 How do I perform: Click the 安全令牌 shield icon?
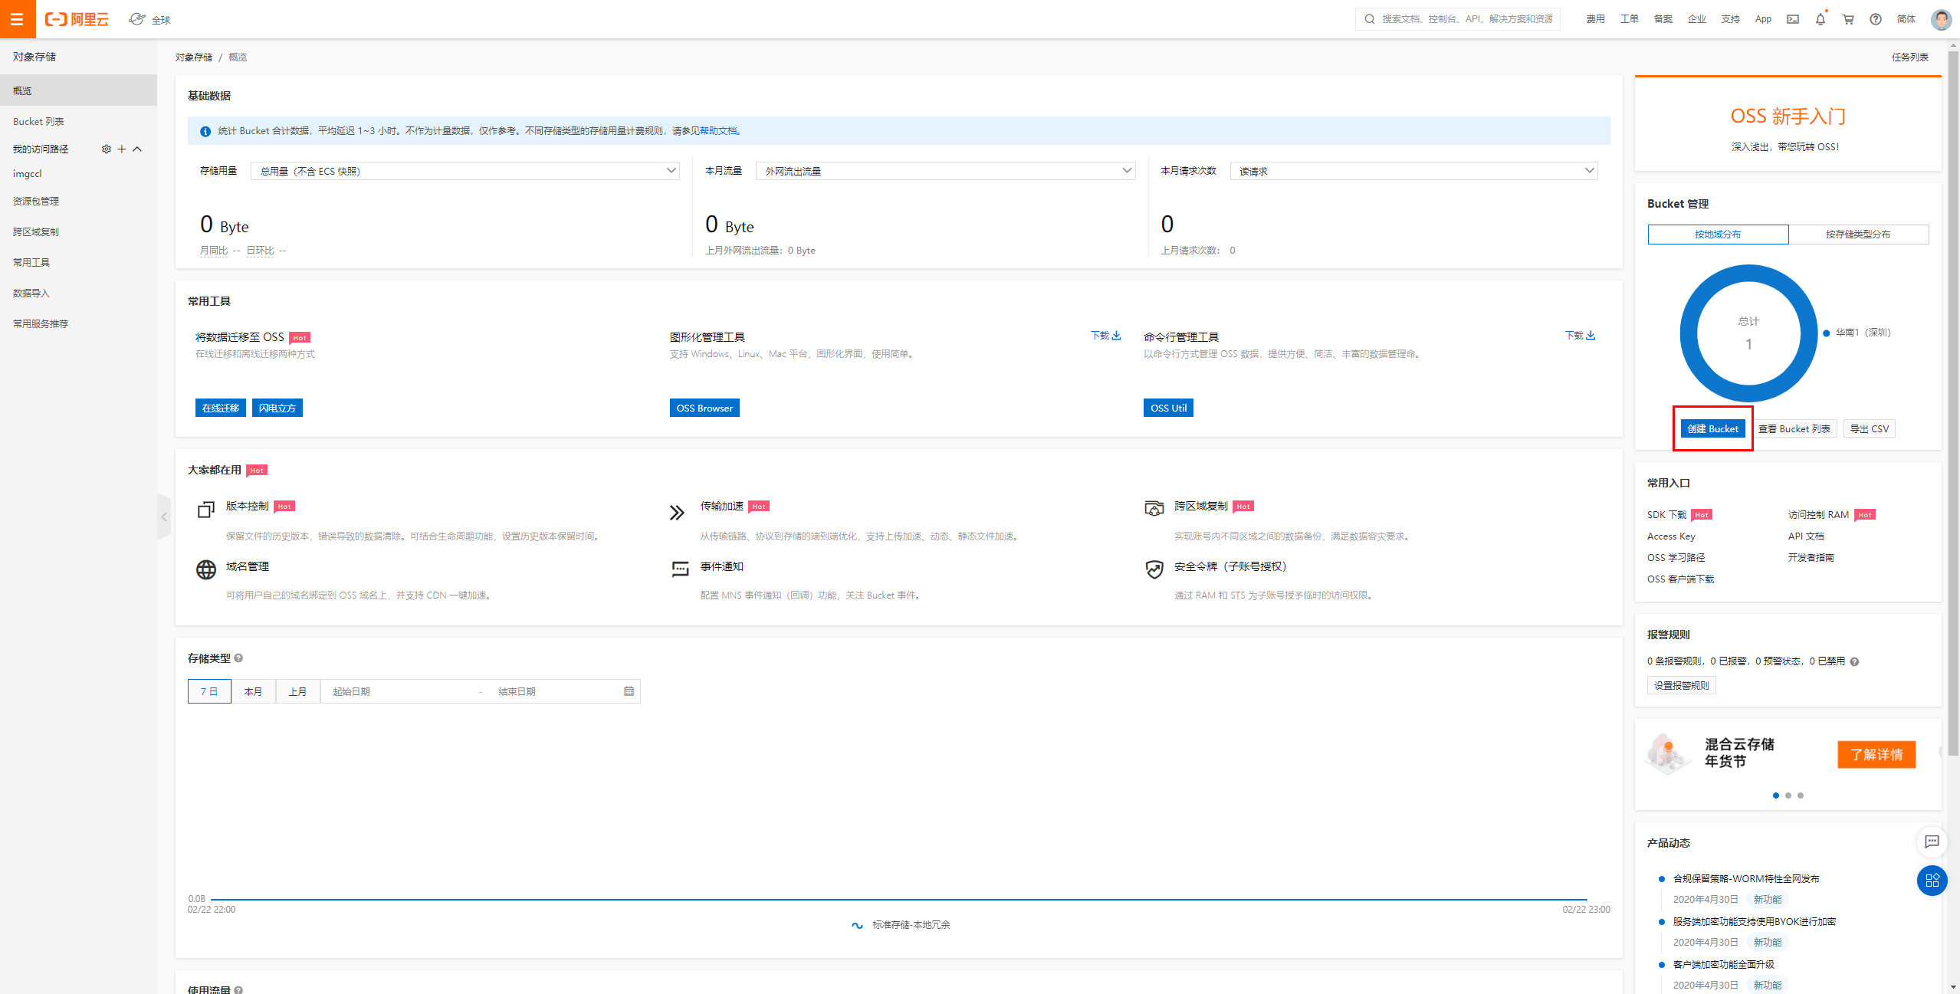pos(1154,569)
